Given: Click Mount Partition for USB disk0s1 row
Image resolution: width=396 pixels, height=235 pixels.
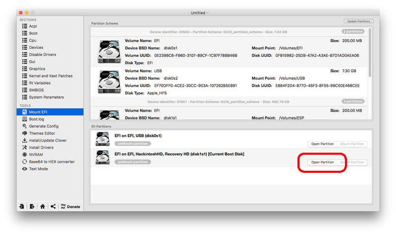Looking at the screenshot, I should (x=352, y=144).
